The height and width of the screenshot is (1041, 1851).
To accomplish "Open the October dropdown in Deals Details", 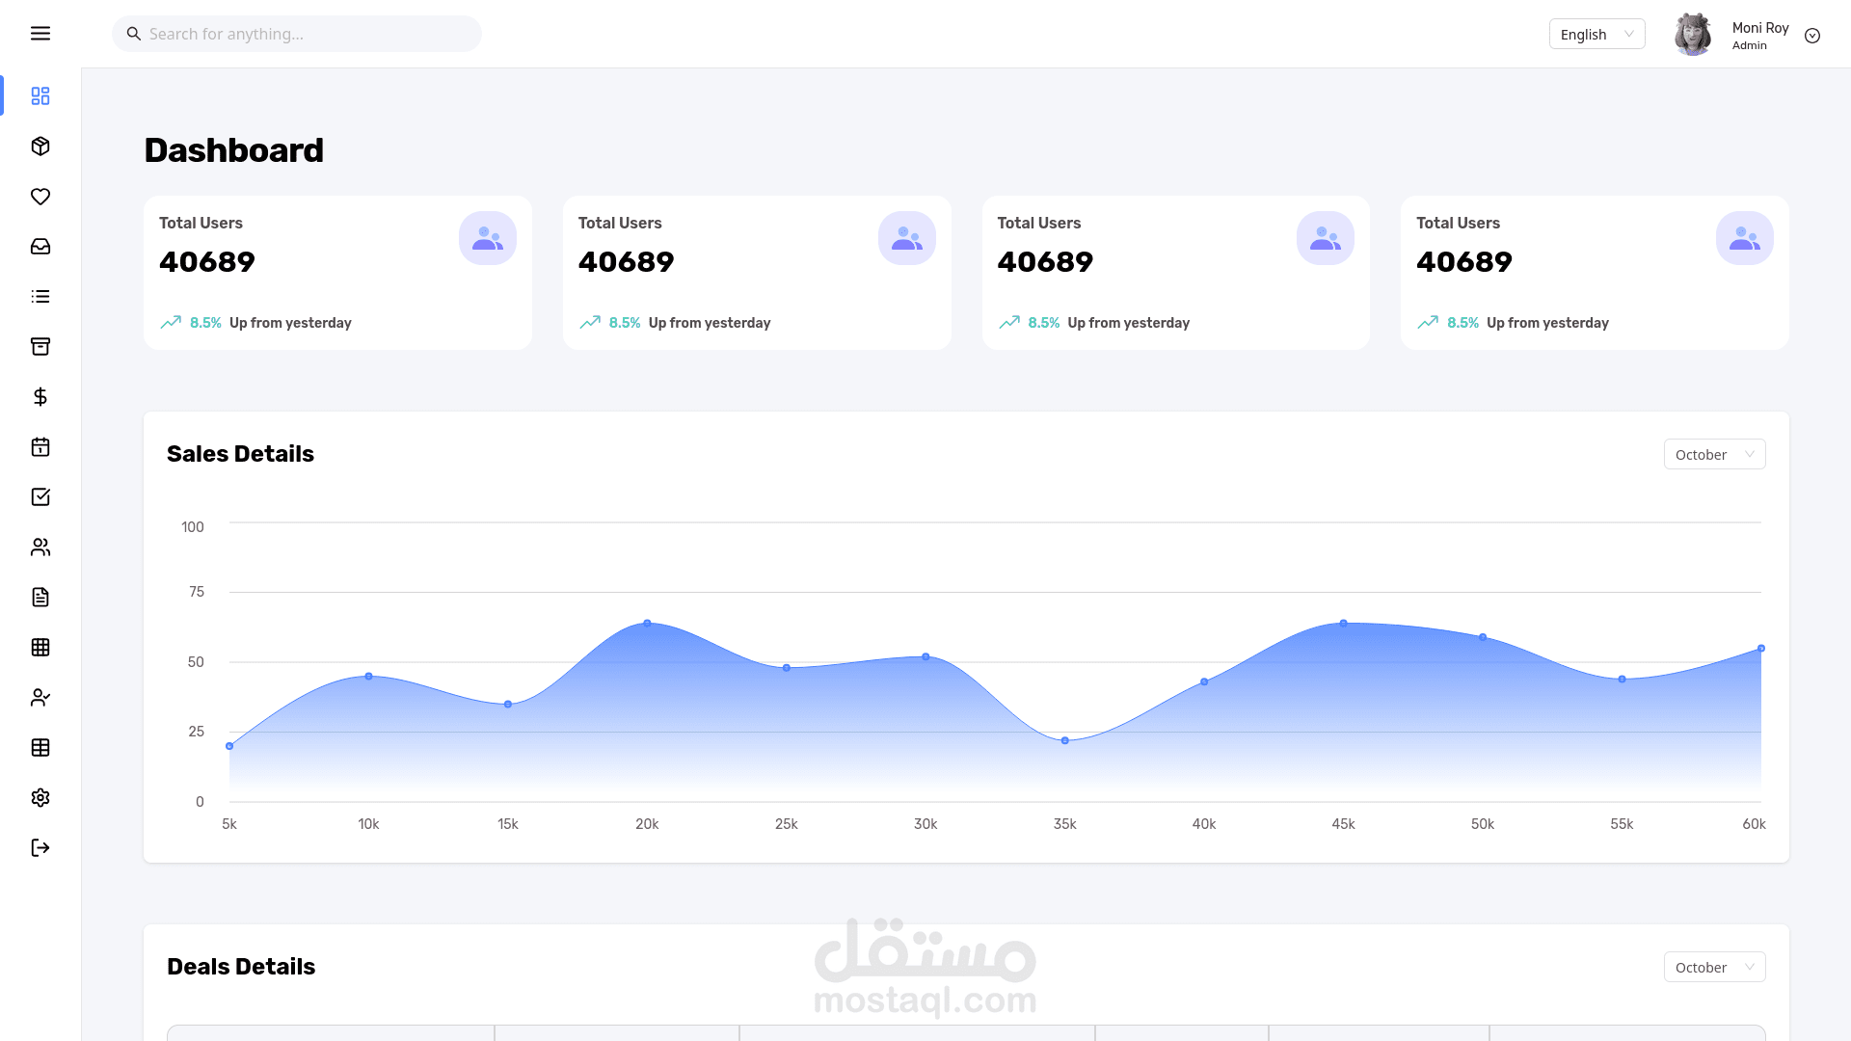I will [x=1714, y=966].
